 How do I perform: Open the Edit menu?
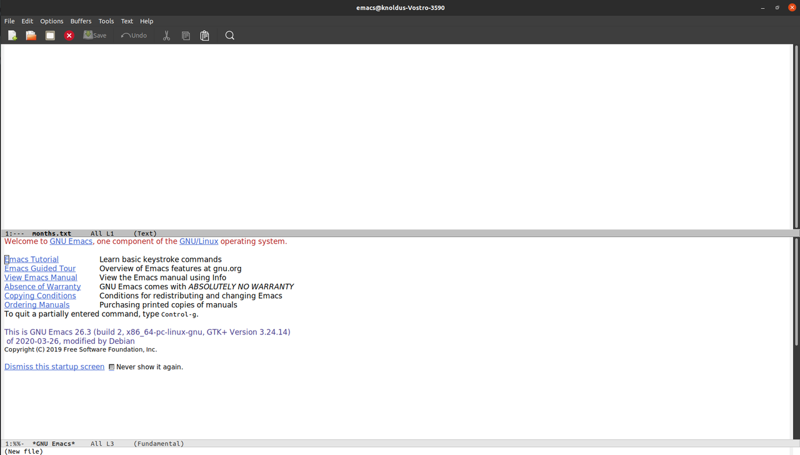point(27,21)
